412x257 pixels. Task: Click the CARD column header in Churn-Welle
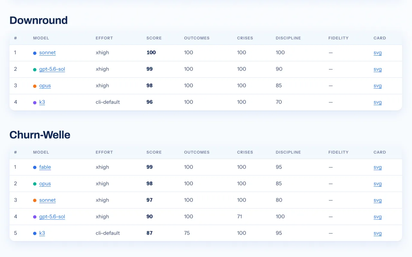click(380, 152)
